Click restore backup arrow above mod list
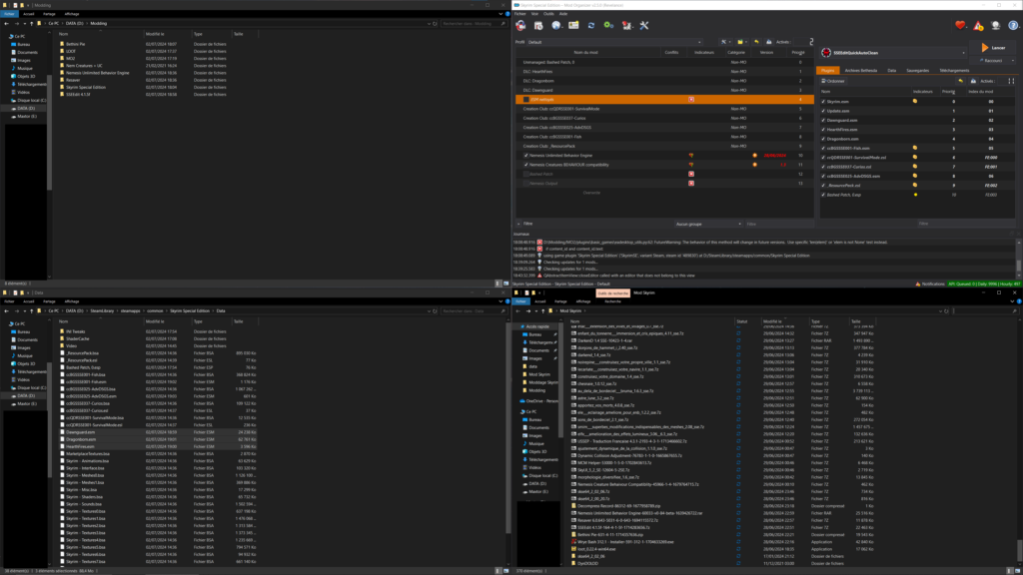 756,42
